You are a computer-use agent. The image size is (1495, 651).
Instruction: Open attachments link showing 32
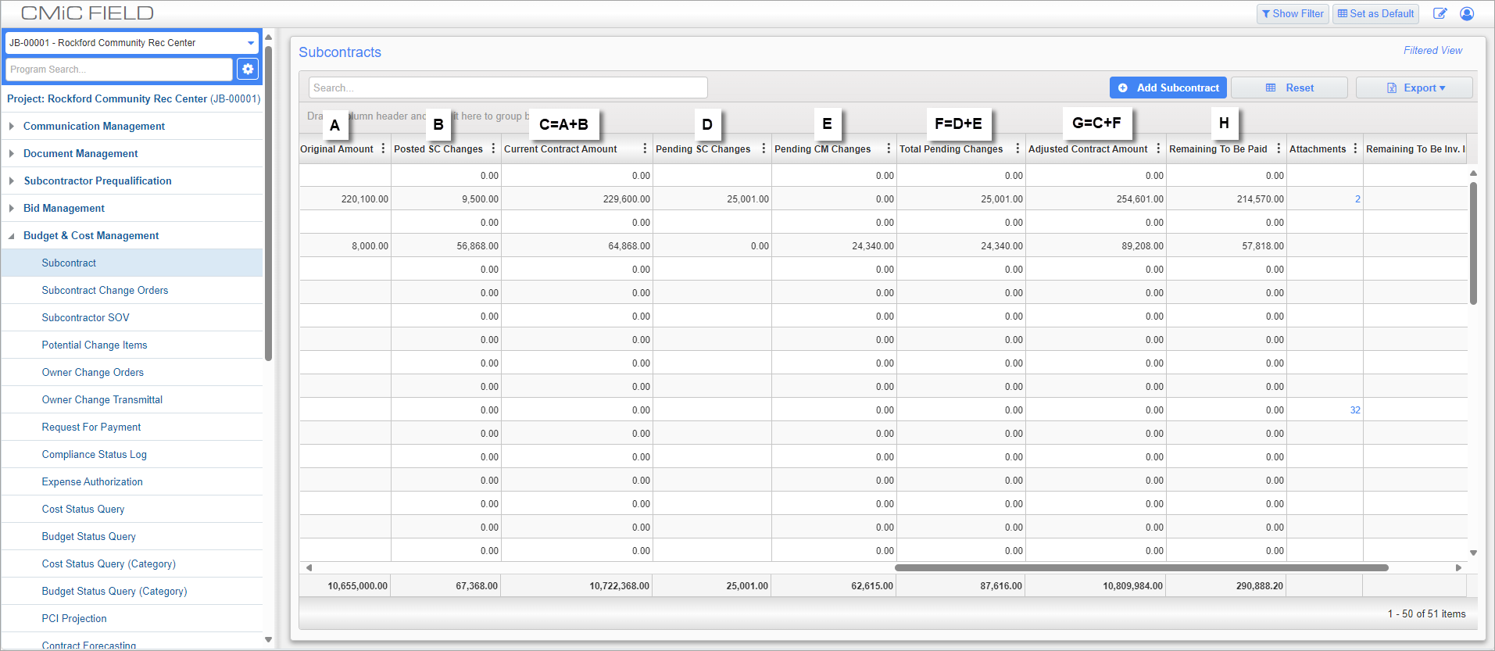pyautogui.click(x=1355, y=410)
